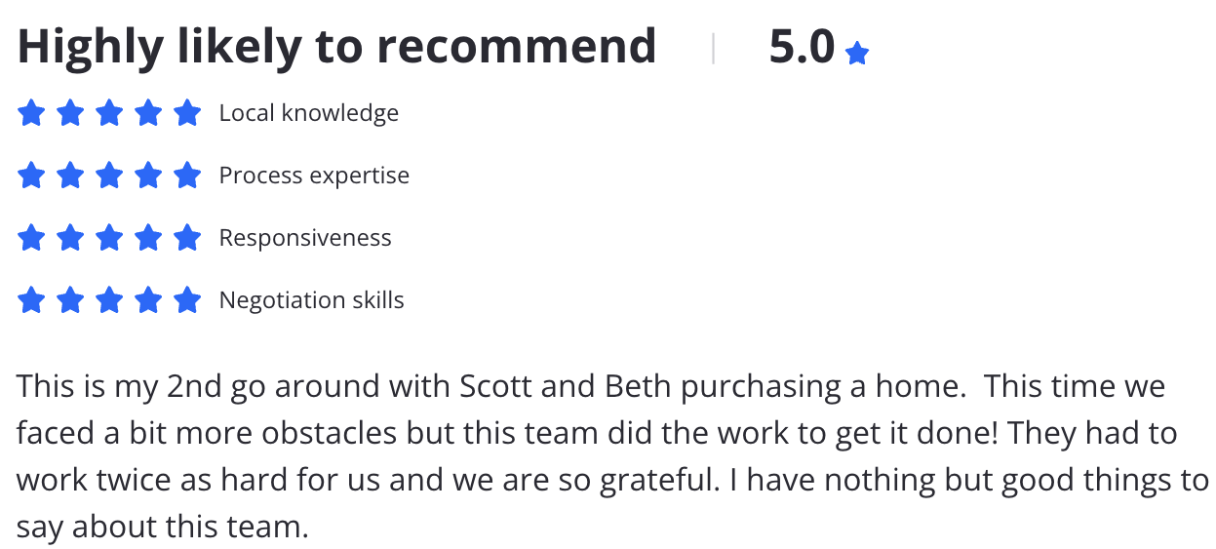Click the Process expertise label

pos(314,176)
